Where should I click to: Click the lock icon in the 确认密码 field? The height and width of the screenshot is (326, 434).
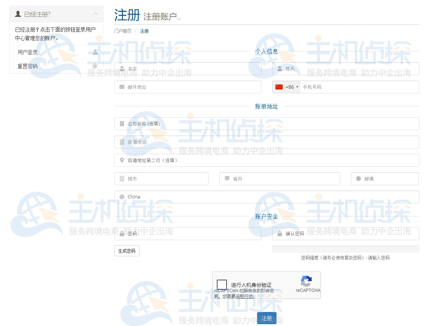[x=280, y=234]
